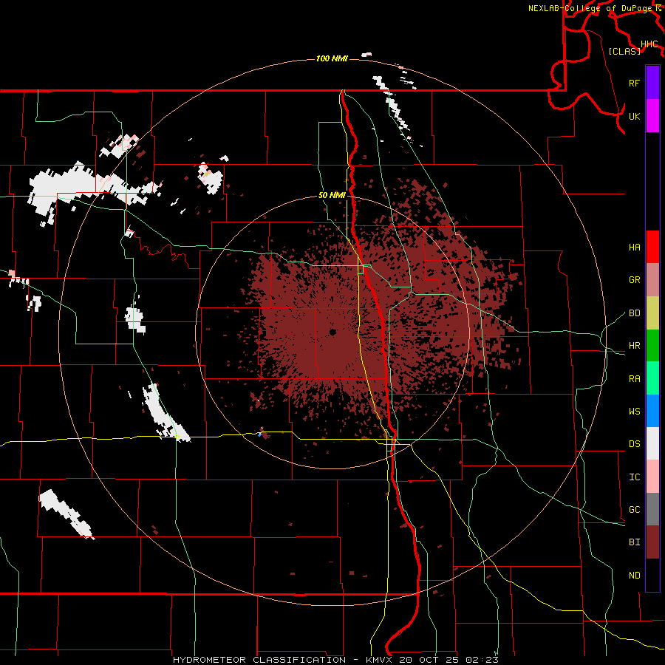The height and width of the screenshot is (665, 665).
Task: Select the GR legend color block
Action: (x=652, y=280)
